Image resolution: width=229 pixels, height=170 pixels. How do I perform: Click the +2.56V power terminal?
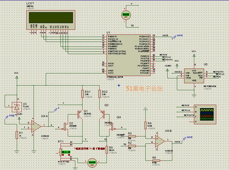tap(167, 70)
